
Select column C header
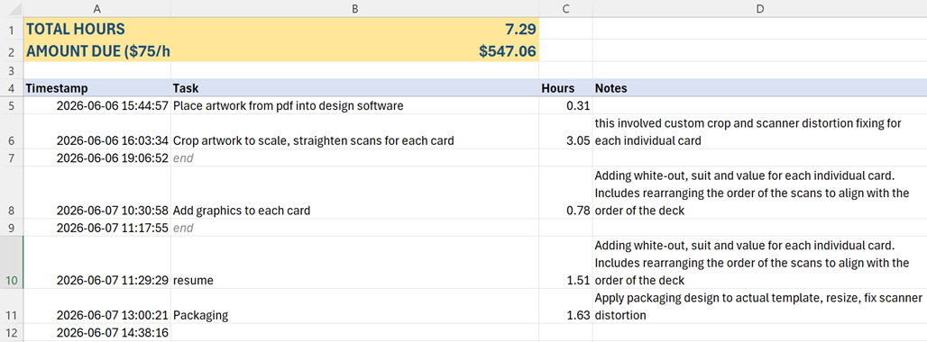565,8
